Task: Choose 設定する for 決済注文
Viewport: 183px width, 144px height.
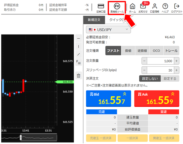Action: coord(170,78)
